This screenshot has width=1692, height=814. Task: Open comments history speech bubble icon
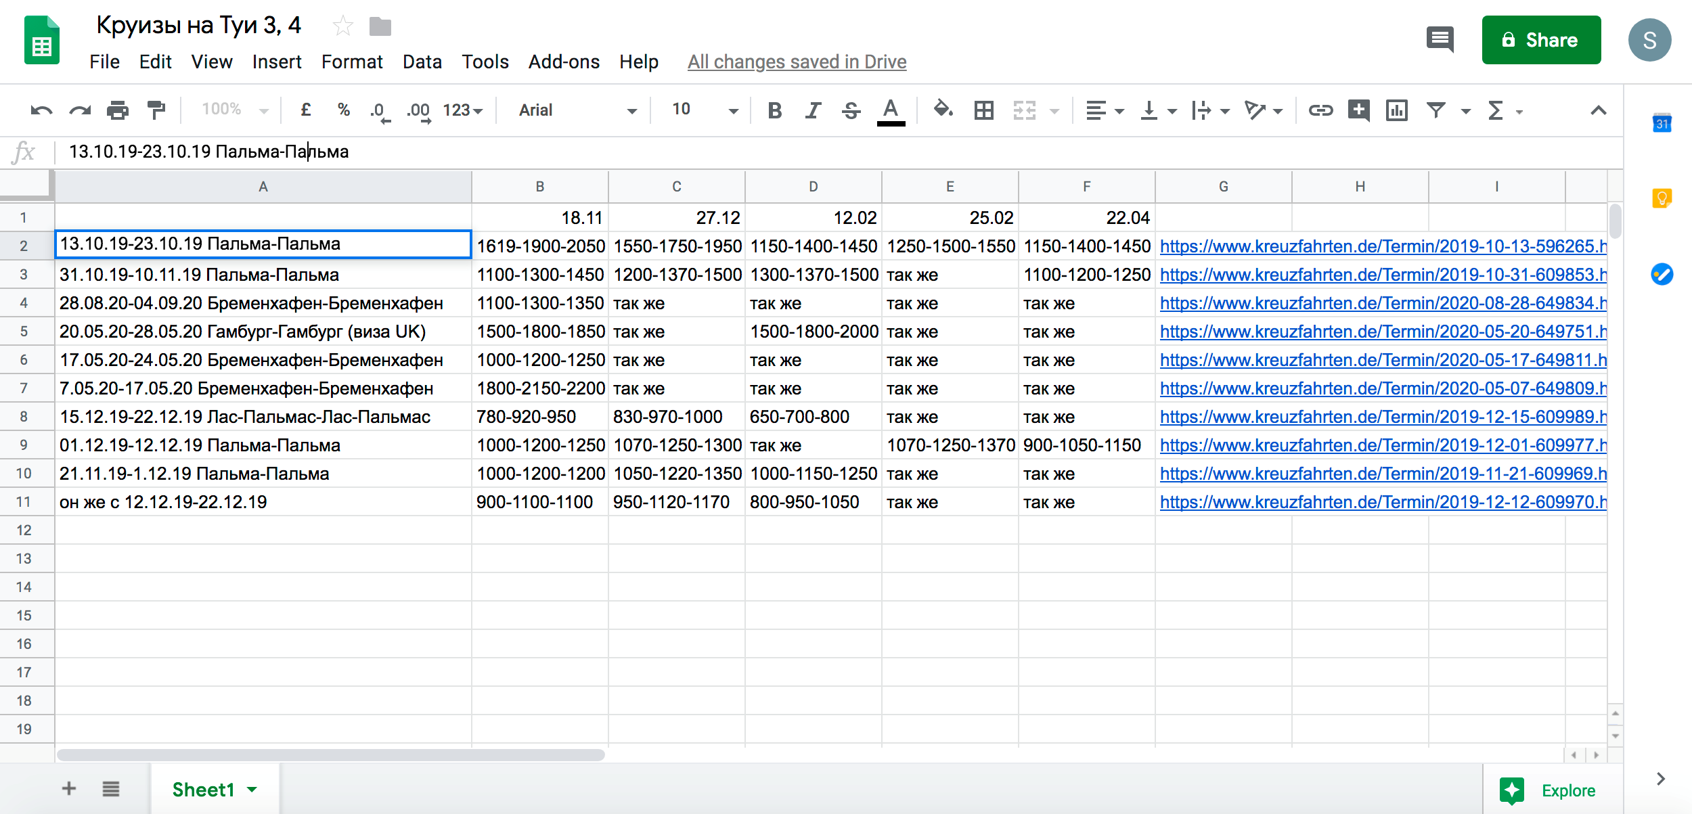pos(1440,40)
